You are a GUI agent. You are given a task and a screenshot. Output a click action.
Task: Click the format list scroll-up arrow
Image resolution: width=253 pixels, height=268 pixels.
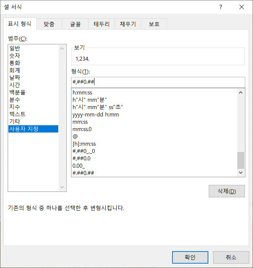241,93
